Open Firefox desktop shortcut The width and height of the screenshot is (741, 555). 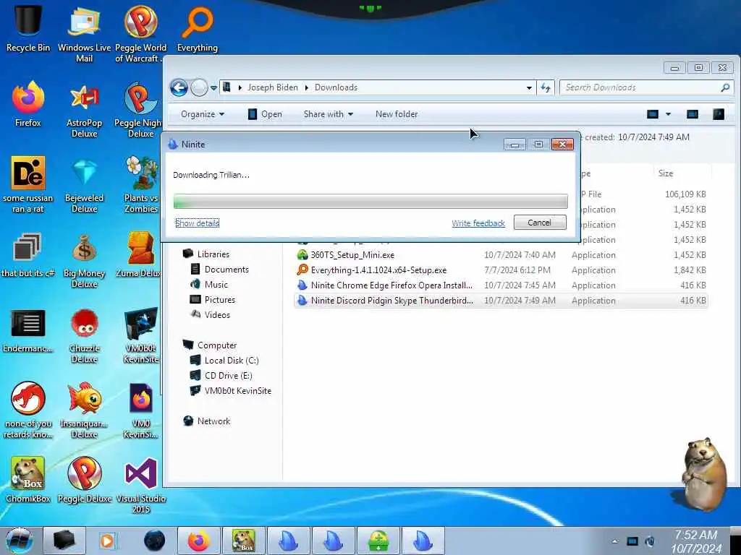(x=28, y=104)
